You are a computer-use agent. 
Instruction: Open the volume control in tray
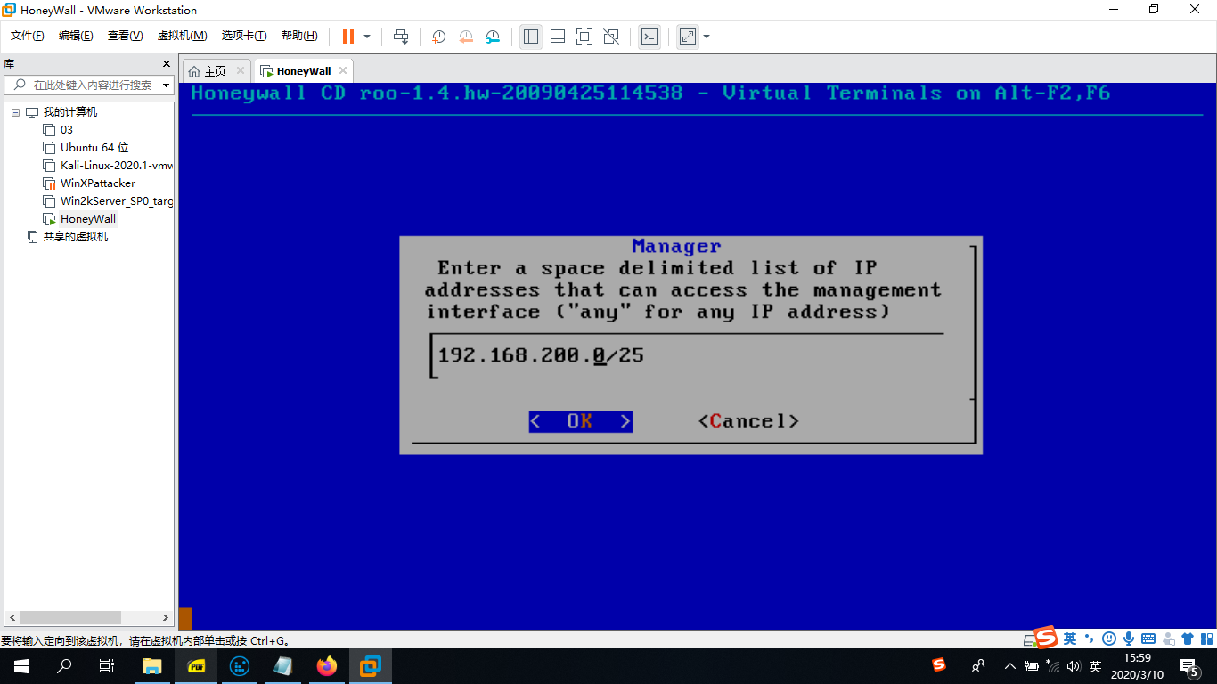[1074, 666]
